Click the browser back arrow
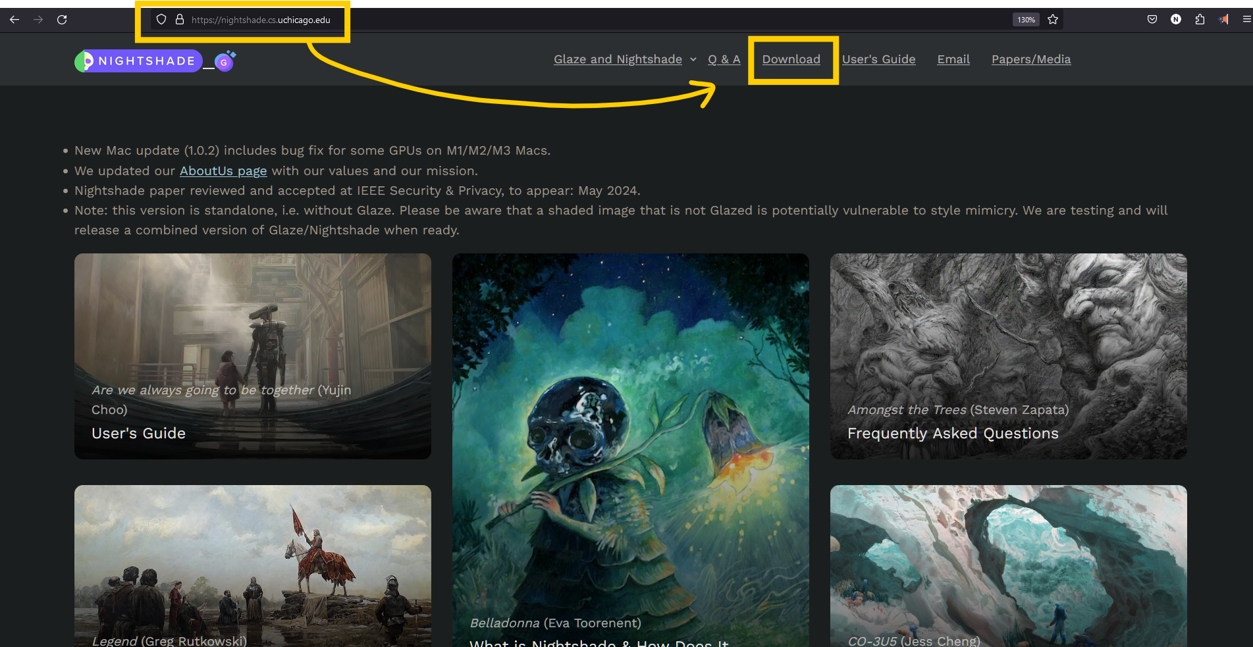This screenshot has width=1253, height=647. point(14,20)
